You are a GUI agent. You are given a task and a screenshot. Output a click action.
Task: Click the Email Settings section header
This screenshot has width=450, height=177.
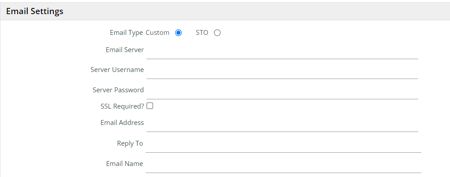click(35, 11)
